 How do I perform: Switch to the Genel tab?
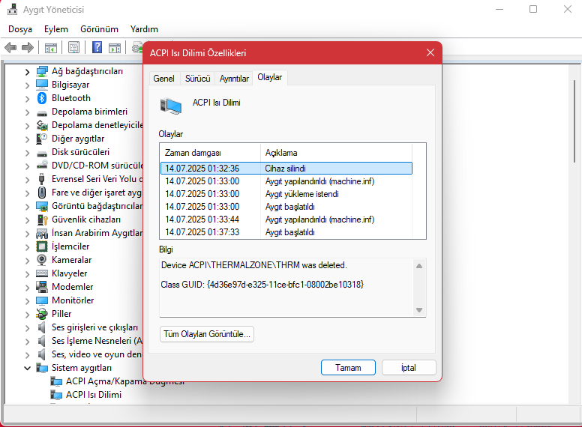coord(163,79)
